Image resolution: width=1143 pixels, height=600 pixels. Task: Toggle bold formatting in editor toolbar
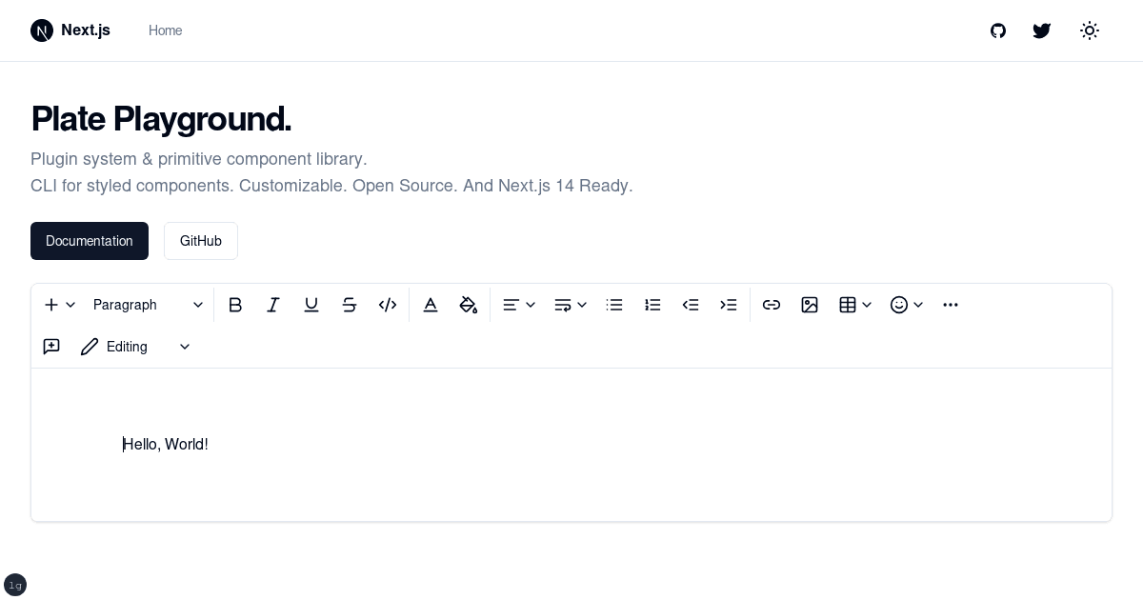[x=235, y=305]
